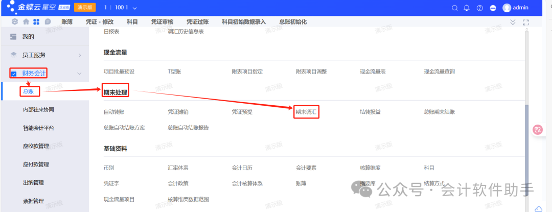Show more tabs with double chevron
The image size is (552, 212).
[513, 22]
